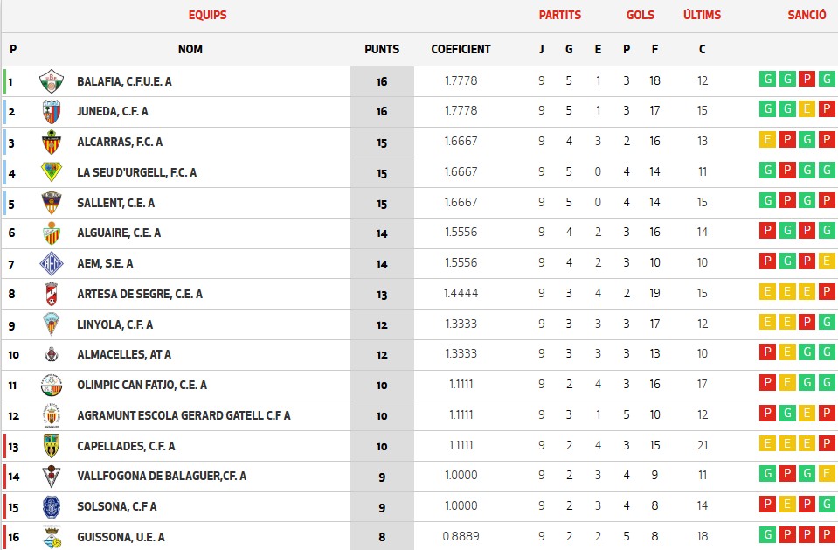The image size is (838, 550).
Task: Click Balafia's first green G result badge
Action: pos(767,80)
